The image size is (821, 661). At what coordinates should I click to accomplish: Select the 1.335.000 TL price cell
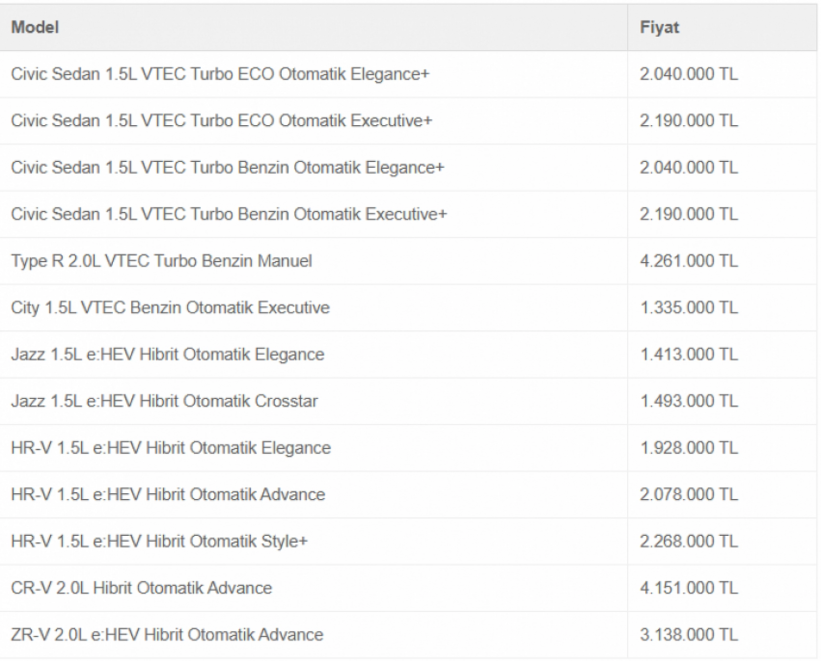click(x=689, y=308)
